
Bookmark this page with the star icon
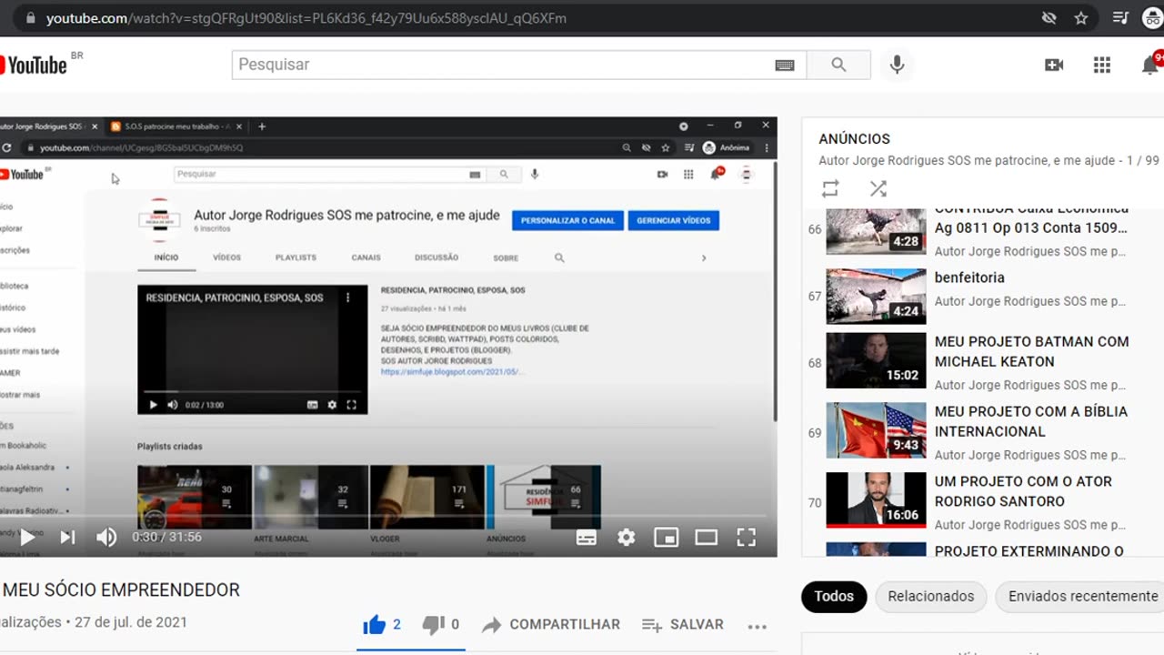point(1081,18)
